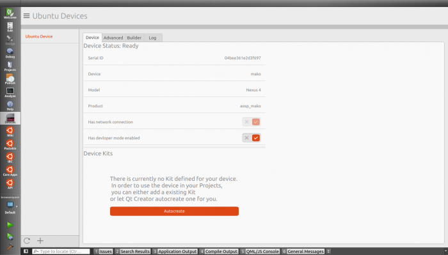Open the General Messages pane
The image size is (448, 255).
point(303,251)
